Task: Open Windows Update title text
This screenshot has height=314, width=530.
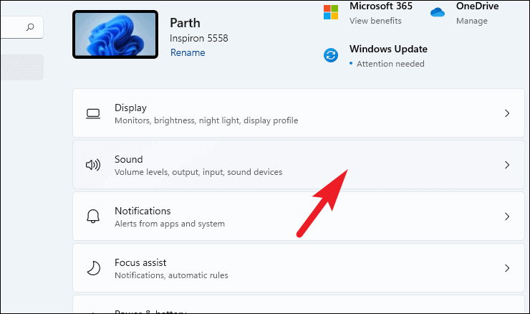Action: (388, 49)
